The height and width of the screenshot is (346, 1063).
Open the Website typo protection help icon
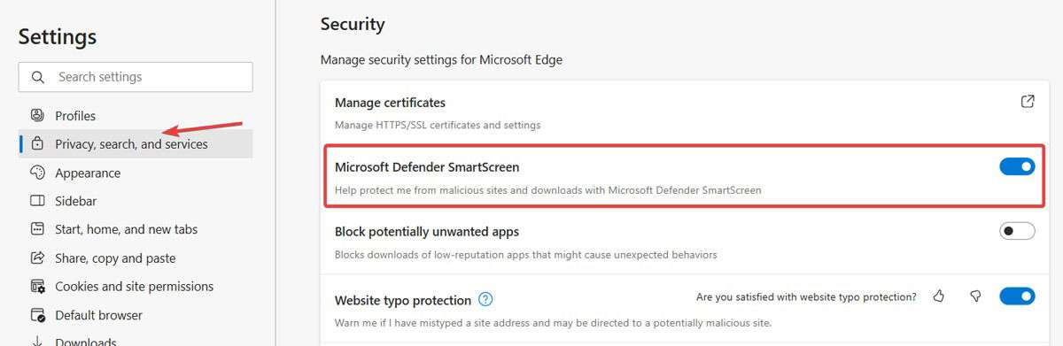coord(485,299)
